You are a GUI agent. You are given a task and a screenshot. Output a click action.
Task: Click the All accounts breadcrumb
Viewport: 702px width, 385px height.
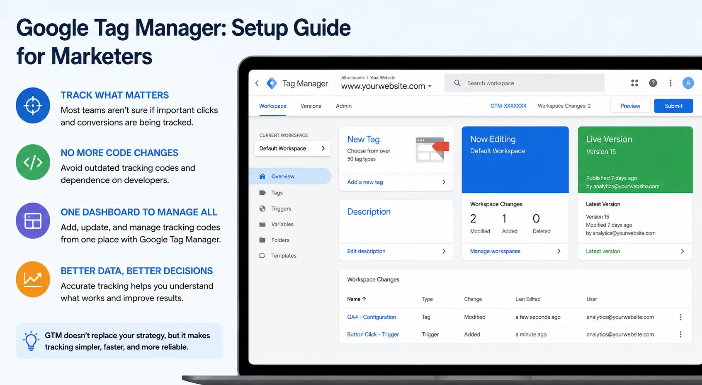353,77
